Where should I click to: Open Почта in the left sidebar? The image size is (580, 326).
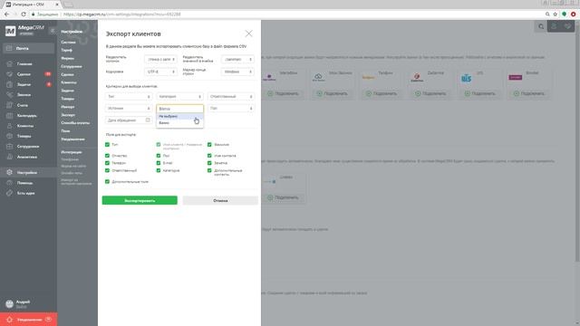(x=28, y=48)
